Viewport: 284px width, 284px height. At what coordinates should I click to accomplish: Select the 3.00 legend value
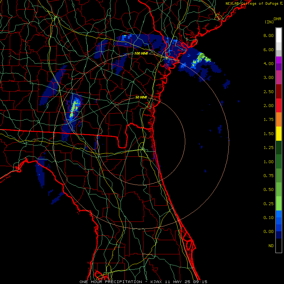coord(269,78)
